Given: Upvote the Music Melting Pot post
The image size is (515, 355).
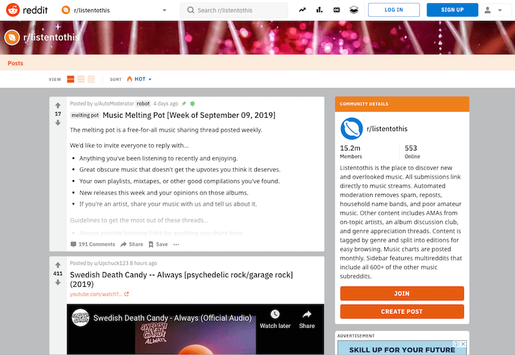Looking at the screenshot, I should click(58, 105).
